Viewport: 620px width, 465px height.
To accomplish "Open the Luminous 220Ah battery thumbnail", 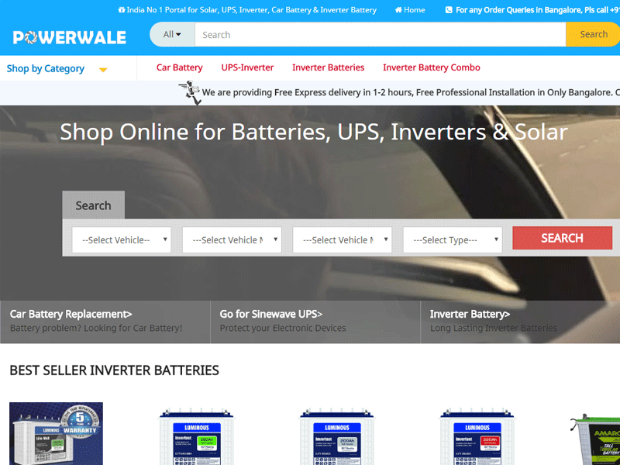I will click(x=477, y=436).
